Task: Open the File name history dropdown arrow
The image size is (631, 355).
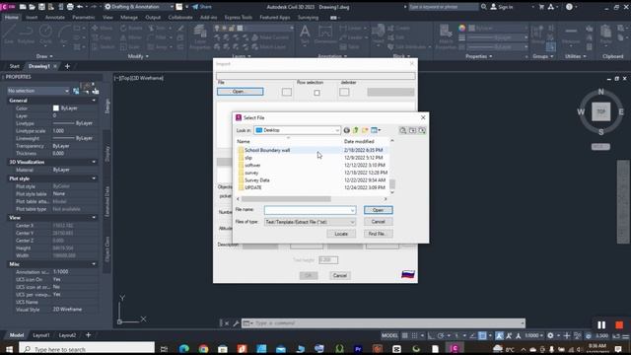Action: pyautogui.click(x=353, y=210)
